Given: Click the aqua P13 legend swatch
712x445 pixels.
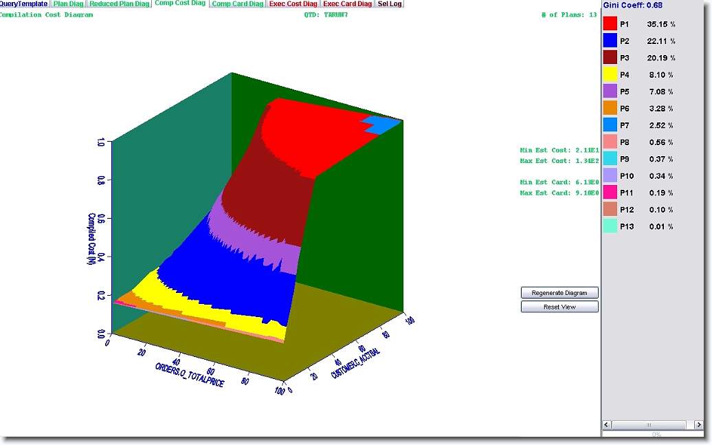Looking at the screenshot, I should click(610, 226).
